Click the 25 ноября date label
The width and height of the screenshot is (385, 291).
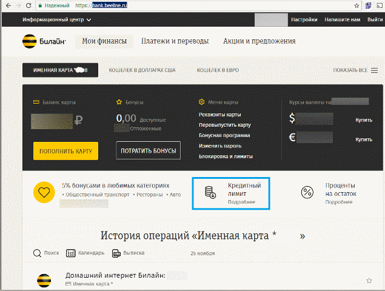click(x=203, y=253)
